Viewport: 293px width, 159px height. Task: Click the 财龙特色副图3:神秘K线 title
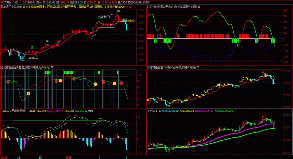(x=171, y=67)
